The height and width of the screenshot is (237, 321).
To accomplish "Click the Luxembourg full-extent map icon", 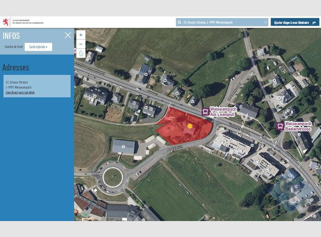I will pos(81,53).
